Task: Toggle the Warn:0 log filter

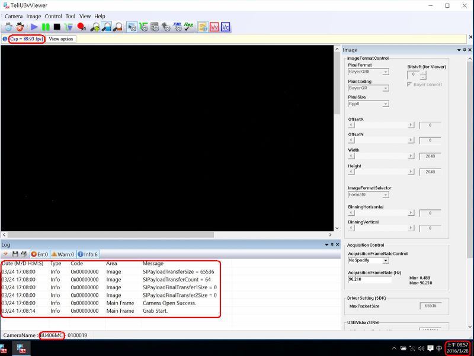Action: pos(63,254)
